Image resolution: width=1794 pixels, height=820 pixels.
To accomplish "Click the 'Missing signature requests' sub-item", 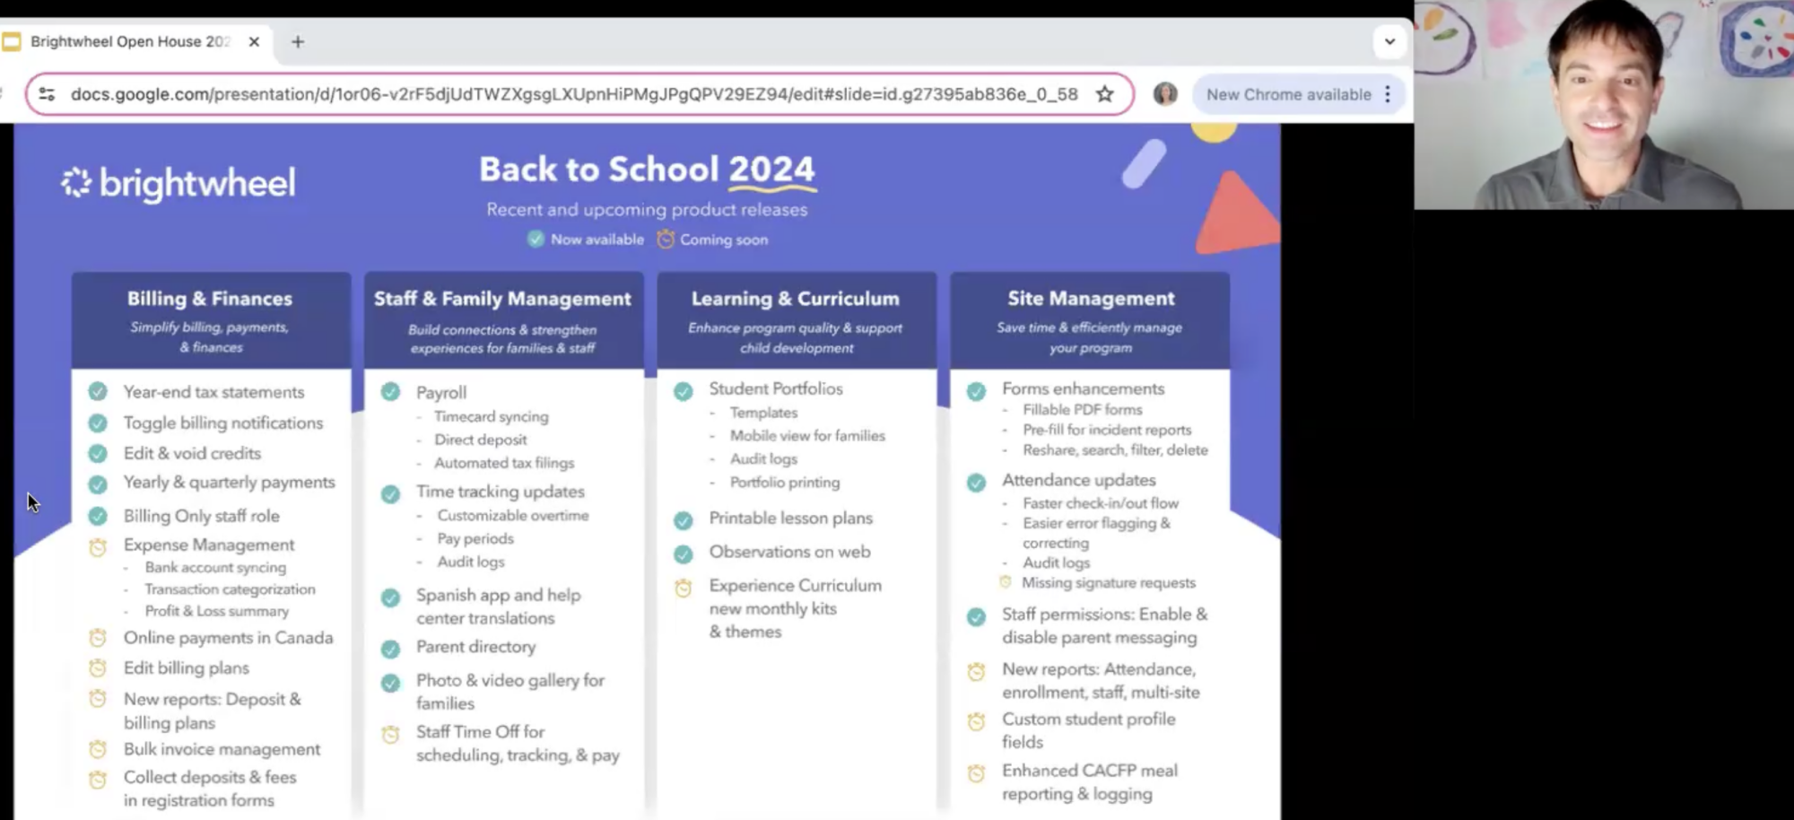I will (1109, 583).
